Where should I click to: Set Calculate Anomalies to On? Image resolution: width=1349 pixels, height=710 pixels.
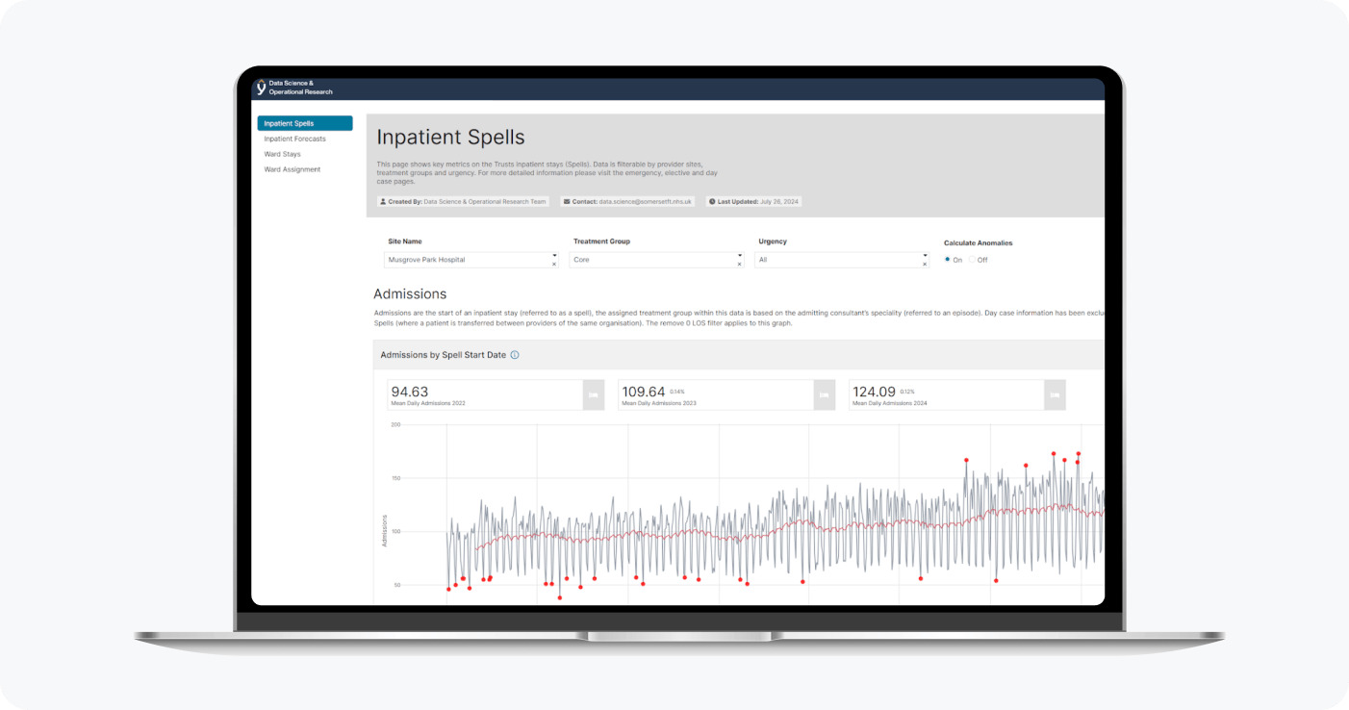[x=947, y=260]
